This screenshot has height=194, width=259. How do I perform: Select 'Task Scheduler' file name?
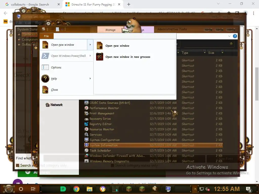tap(100, 151)
